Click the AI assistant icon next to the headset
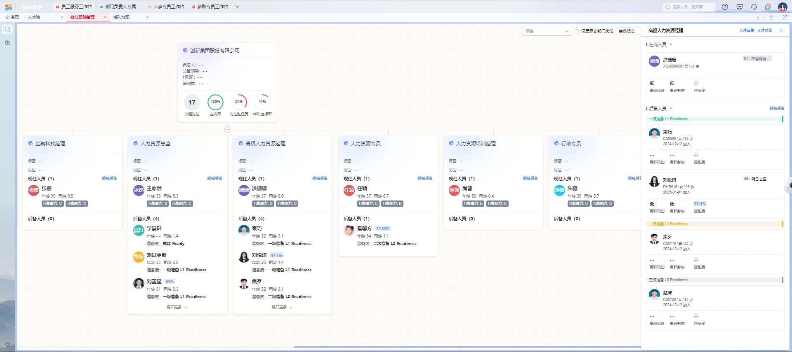This screenshot has width=792, height=352. coord(768,7)
